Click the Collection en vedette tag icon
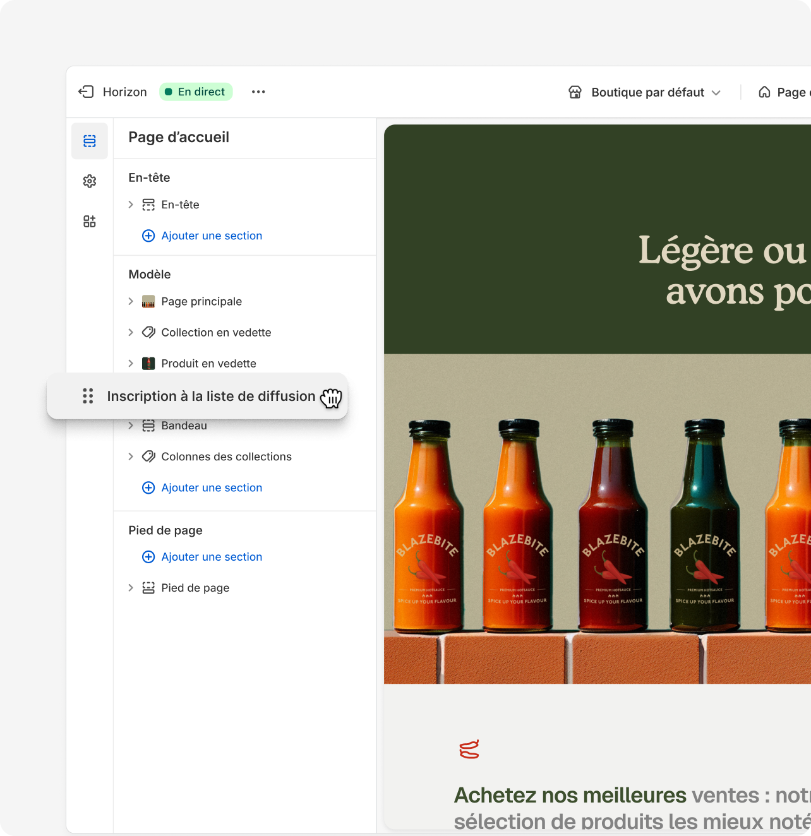Image resolution: width=811 pixels, height=836 pixels. tap(148, 332)
